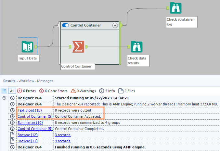The width and height of the screenshot is (220, 151).
Task: Click file icon beside Browse (12) row
Action: pos(12,135)
